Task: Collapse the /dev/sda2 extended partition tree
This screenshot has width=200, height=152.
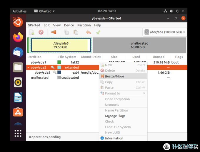Action: 29,67
